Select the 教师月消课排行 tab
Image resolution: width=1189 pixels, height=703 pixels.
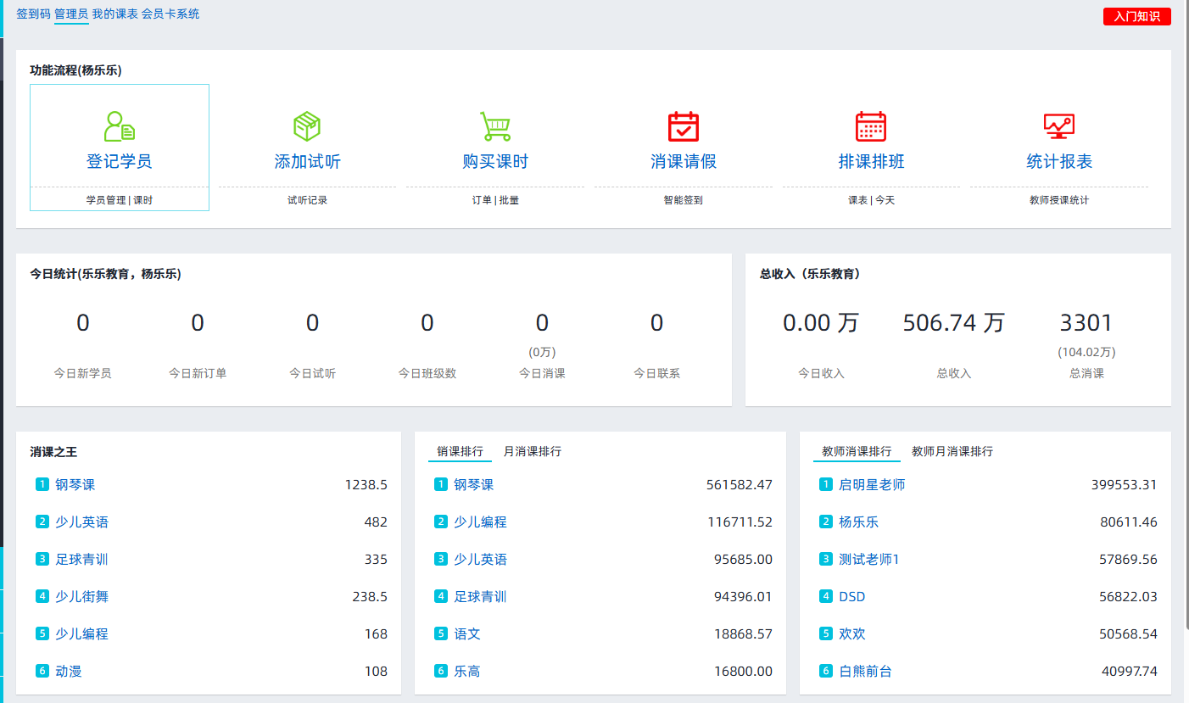click(x=952, y=451)
